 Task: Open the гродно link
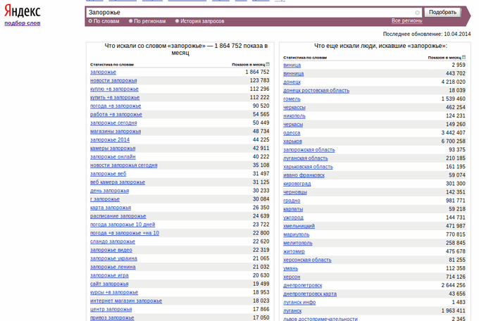click(x=292, y=201)
